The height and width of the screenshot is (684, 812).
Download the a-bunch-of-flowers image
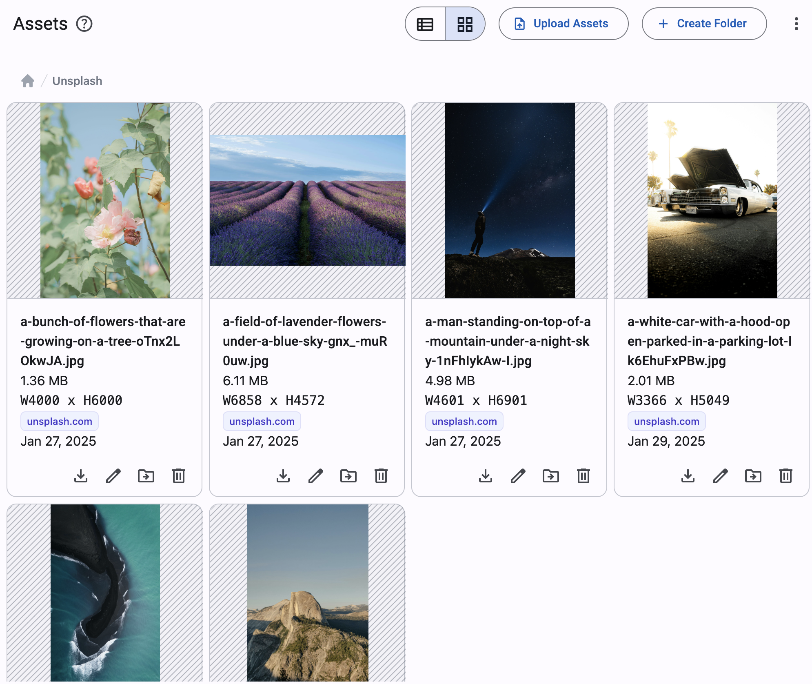click(x=81, y=476)
